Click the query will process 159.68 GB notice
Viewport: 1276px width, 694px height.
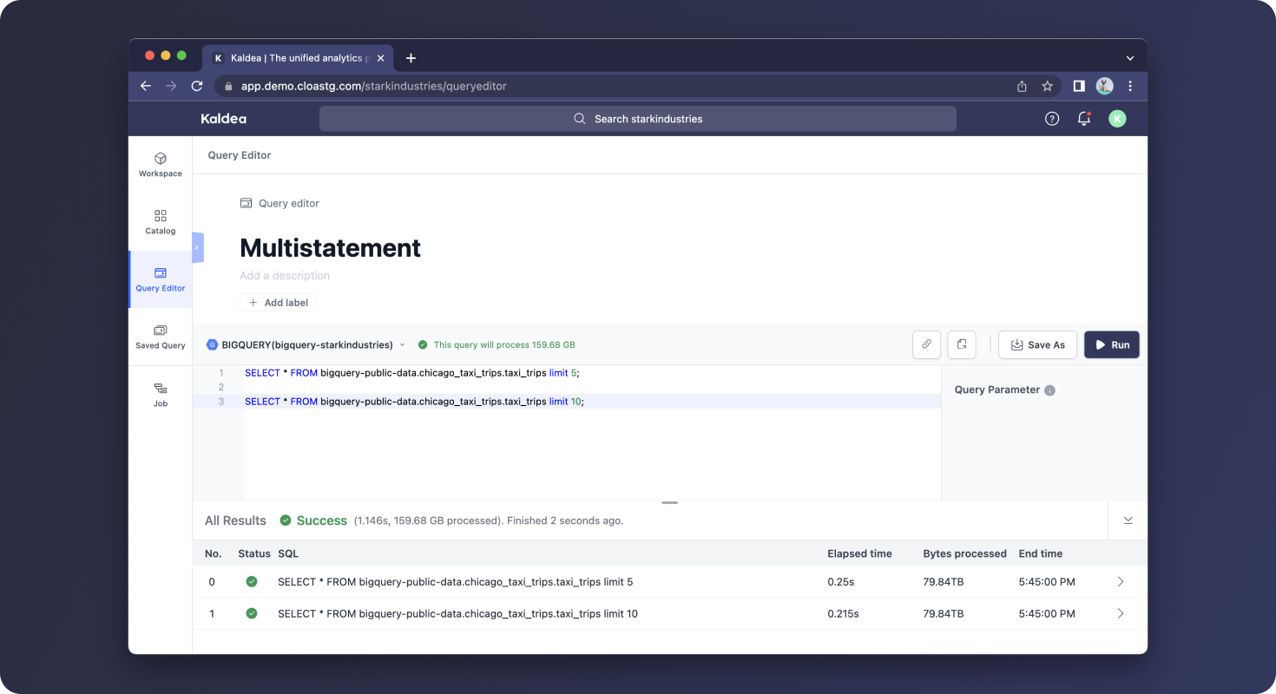(497, 344)
